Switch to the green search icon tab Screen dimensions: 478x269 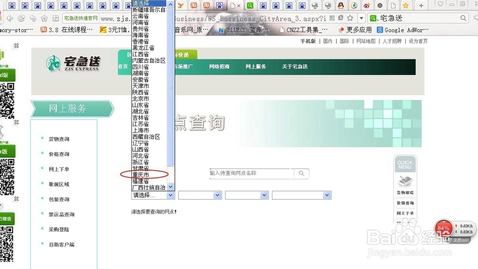click(250, 5)
